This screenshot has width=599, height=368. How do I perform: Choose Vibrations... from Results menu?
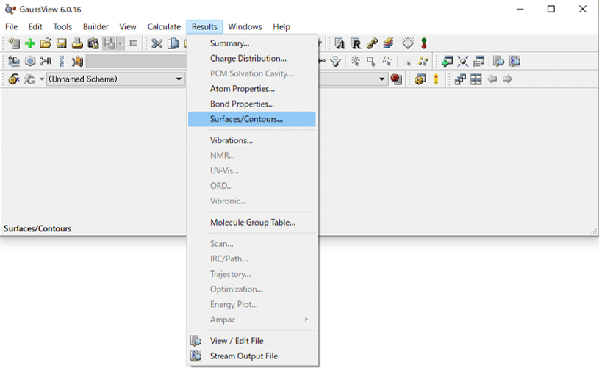252,140
